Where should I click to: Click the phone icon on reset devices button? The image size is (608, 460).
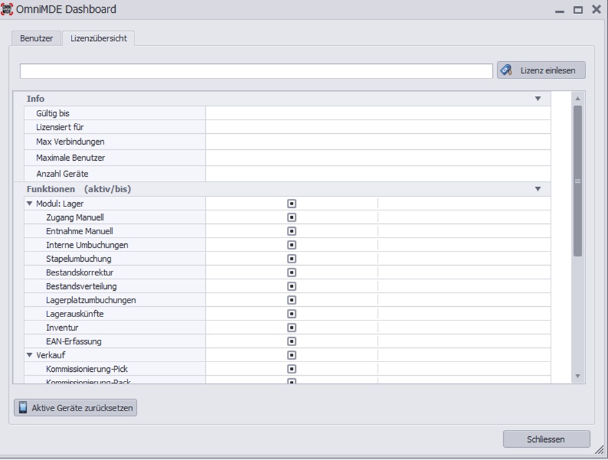pyautogui.click(x=23, y=407)
